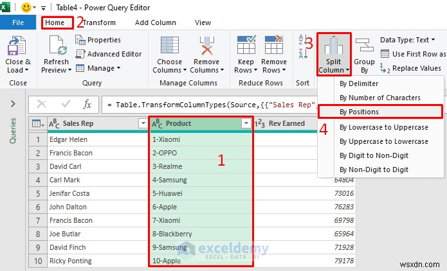Select the Rev Earned column header
This screenshot has height=271, width=447.
pyautogui.click(x=285, y=123)
